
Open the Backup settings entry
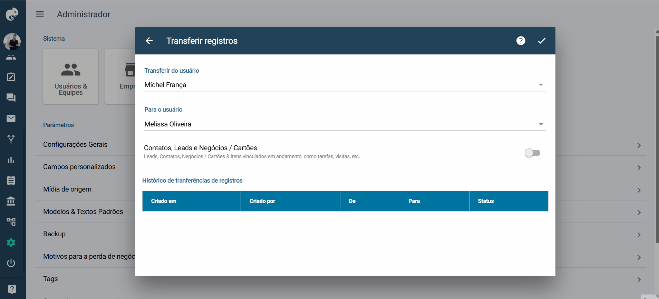point(54,234)
